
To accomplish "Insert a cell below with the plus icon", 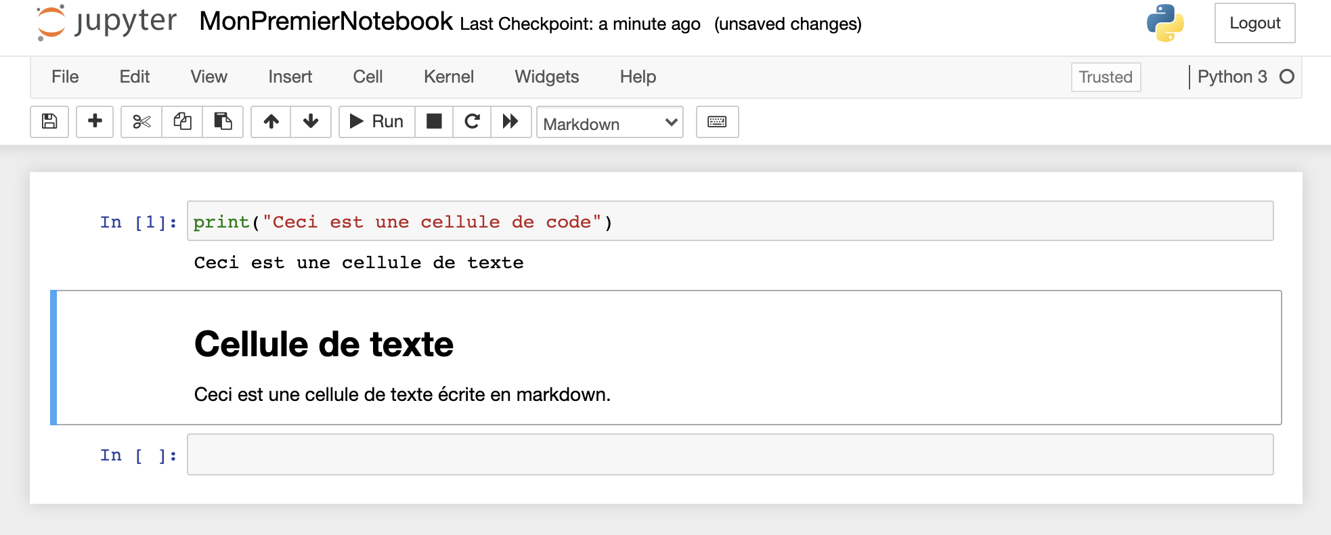I will click(95, 122).
